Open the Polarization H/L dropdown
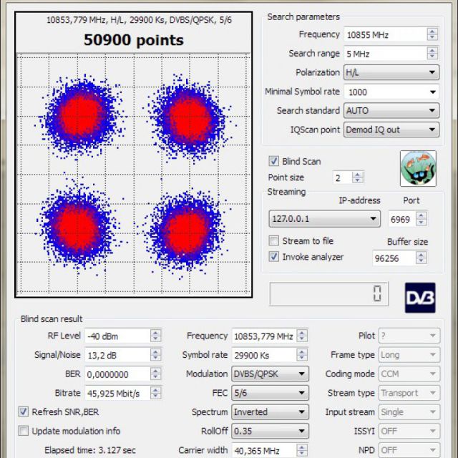Viewport: 458px width, 458px height. [x=391, y=72]
